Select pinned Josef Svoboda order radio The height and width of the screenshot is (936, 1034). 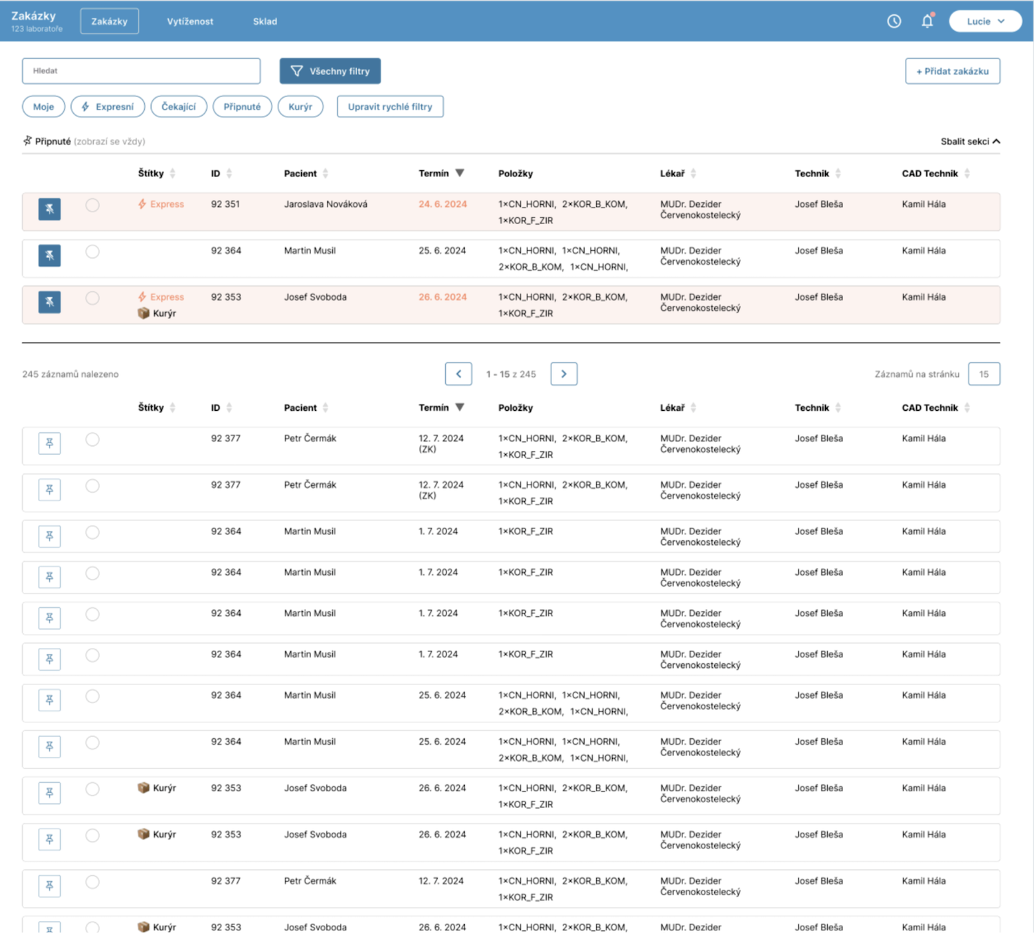(x=92, y=298)
